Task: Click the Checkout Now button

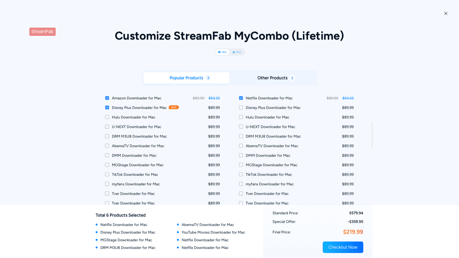Action: click(343, 247)
